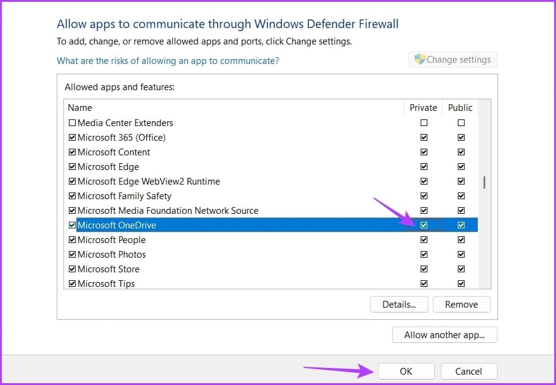Select the Microsoft Tips row text
Image resolution: width=556 pixels, height=385 pixels.
click(x=106, y=284)
